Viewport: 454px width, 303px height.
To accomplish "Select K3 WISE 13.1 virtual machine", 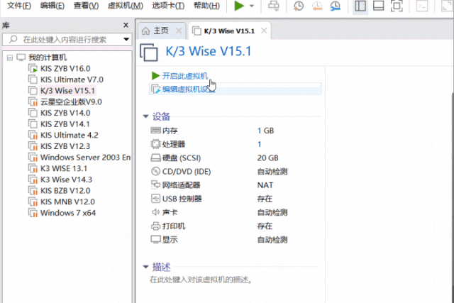I will (x=64, y=169).
